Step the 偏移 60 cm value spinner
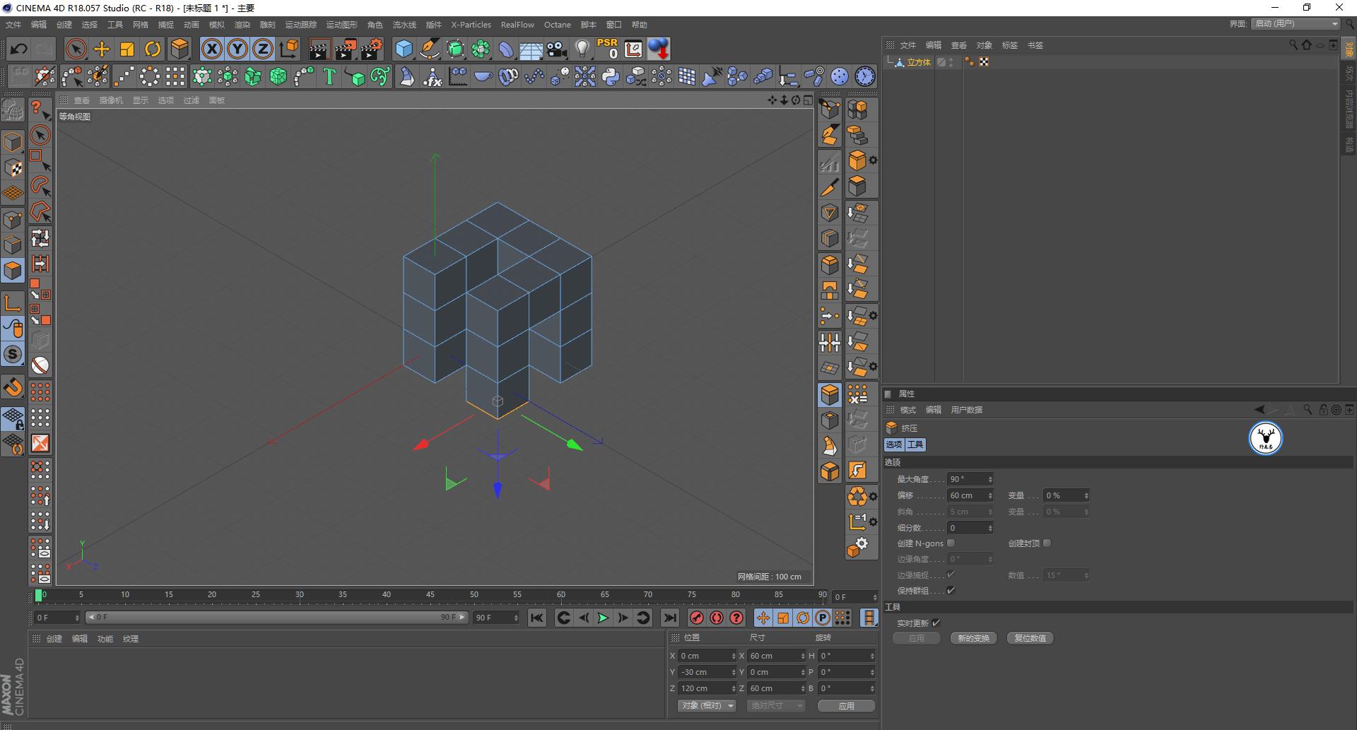The width and height of the screenshot is (1357, 730). pyautogui.click(x=990, y=495)
